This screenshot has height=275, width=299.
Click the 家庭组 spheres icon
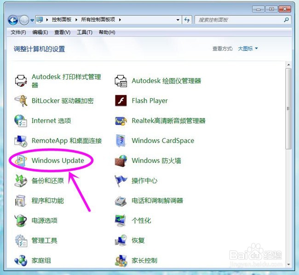pos(21,260)
